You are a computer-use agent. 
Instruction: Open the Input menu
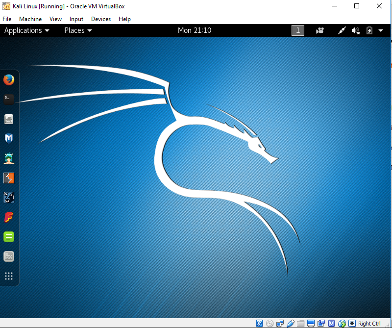[76, 19]
